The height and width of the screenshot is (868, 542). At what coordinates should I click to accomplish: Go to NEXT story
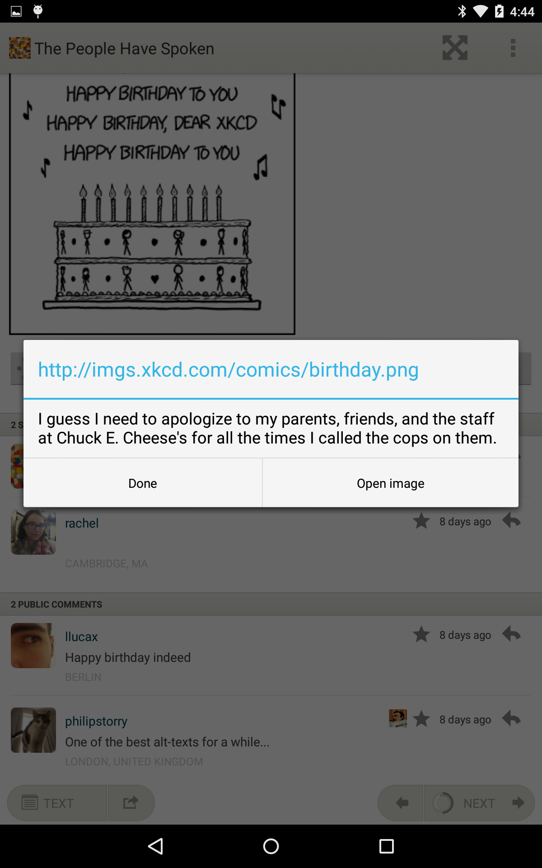480,803
